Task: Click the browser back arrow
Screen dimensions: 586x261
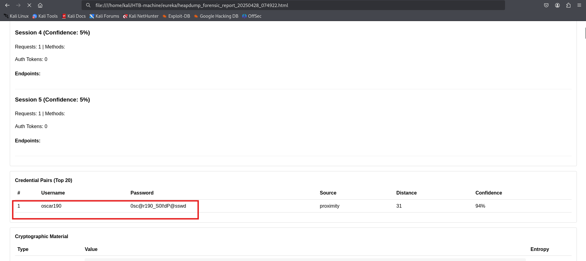Action: 7,5
